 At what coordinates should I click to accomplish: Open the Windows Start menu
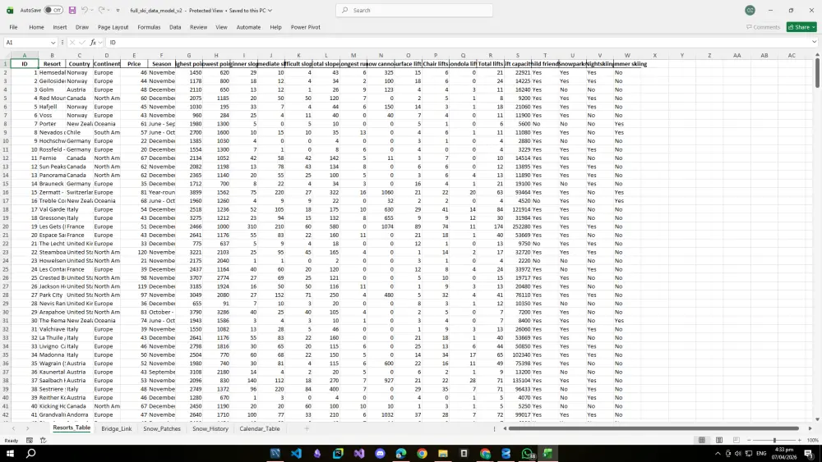9,453
